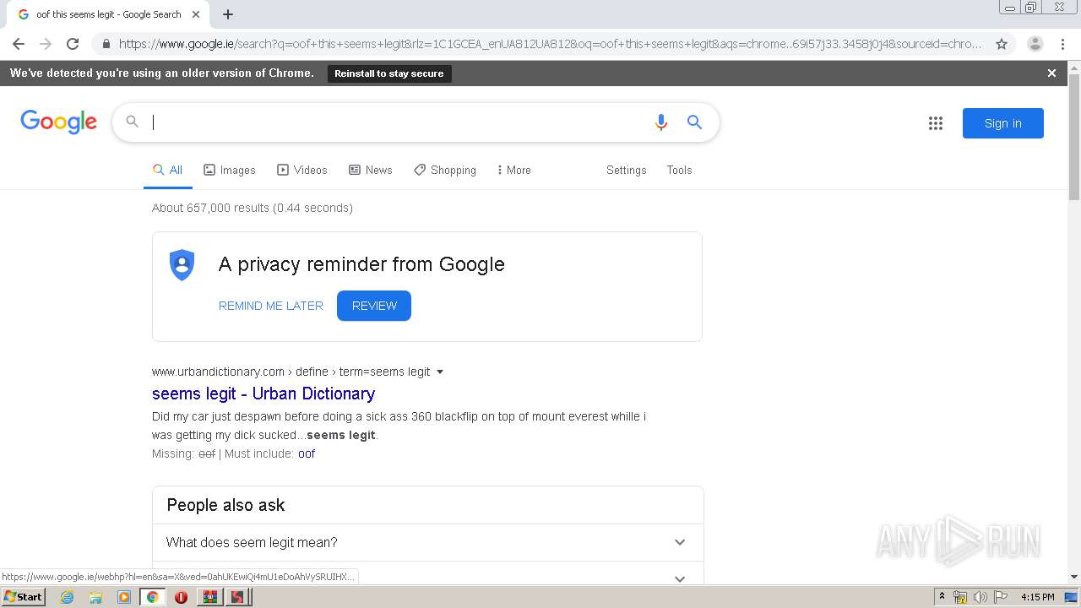Focus the Google search input field
This screenshot has width=1081, height=608.
pyautogui.click(x=397, y=122)
